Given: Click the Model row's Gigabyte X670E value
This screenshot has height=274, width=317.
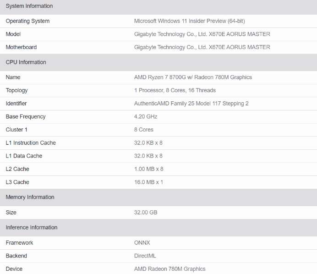Looking at the screenshot, I should coord(202,34).
